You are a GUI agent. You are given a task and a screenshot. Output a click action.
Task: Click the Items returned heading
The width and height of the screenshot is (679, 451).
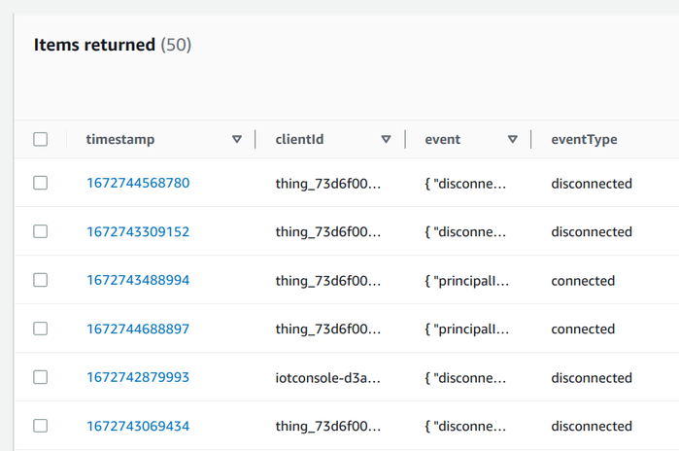[94, 45]
